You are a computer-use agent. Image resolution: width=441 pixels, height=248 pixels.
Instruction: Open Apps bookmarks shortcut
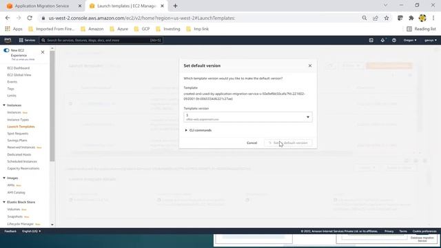coord(14,29)
